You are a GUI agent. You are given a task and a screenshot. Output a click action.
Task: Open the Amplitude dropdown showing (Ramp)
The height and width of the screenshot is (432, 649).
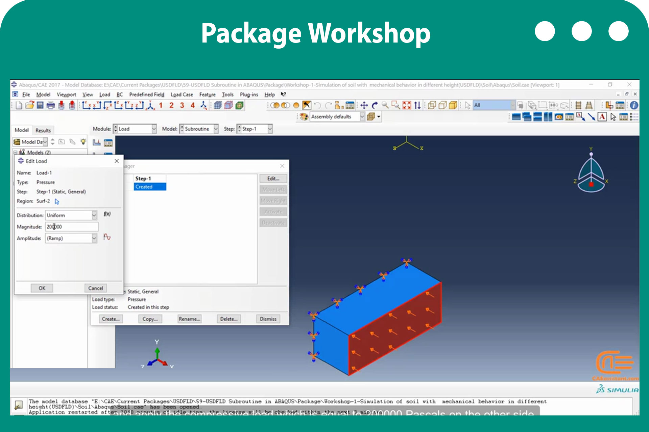click(71, 238)
